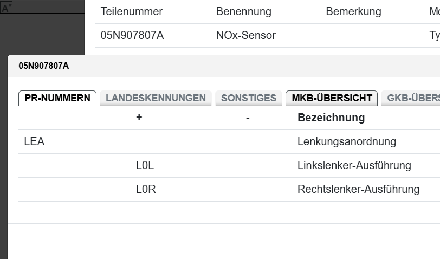
Task: Click the minus column header
Action: 248,118
